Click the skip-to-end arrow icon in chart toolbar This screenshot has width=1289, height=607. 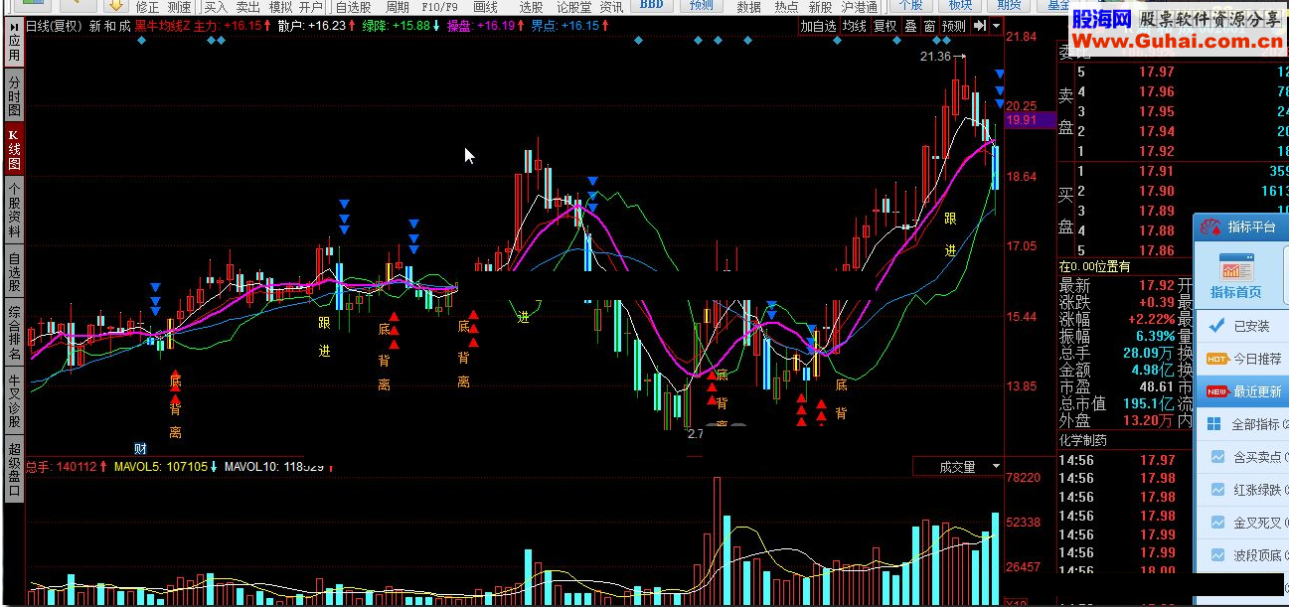click(980, 26)
